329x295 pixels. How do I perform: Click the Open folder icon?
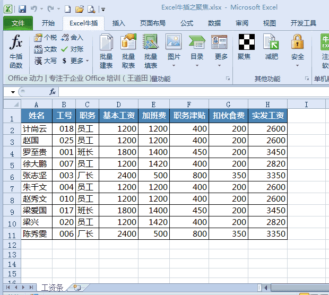click(x=80, y=9)
